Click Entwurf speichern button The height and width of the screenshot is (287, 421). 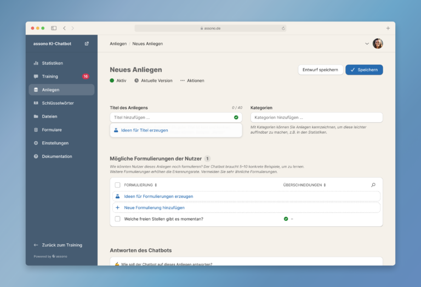[320, 70]
